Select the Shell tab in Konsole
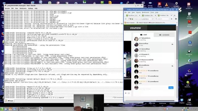Image resolution: width=198 pixels, height=111 pixels. tap(11, 101)
